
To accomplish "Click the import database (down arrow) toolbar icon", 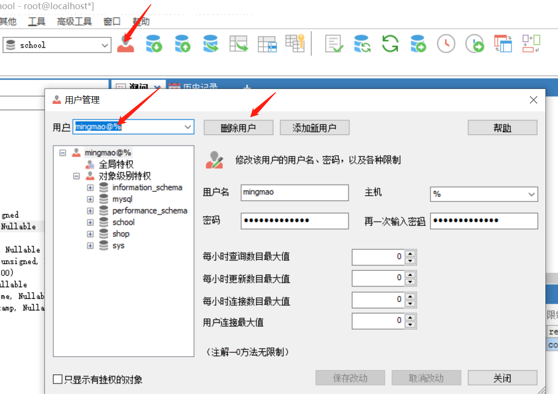I will click(154, 44).
